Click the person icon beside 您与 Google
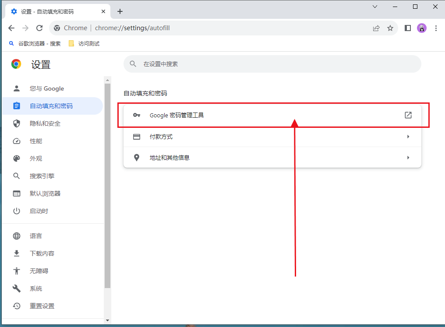 pyautogui.click(x=17, y=88)
